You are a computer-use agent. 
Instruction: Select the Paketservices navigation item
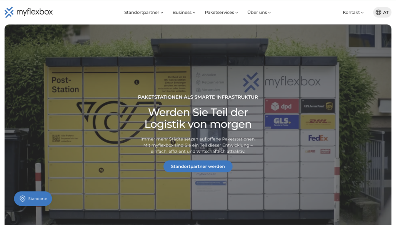click(x=219, y=12)
